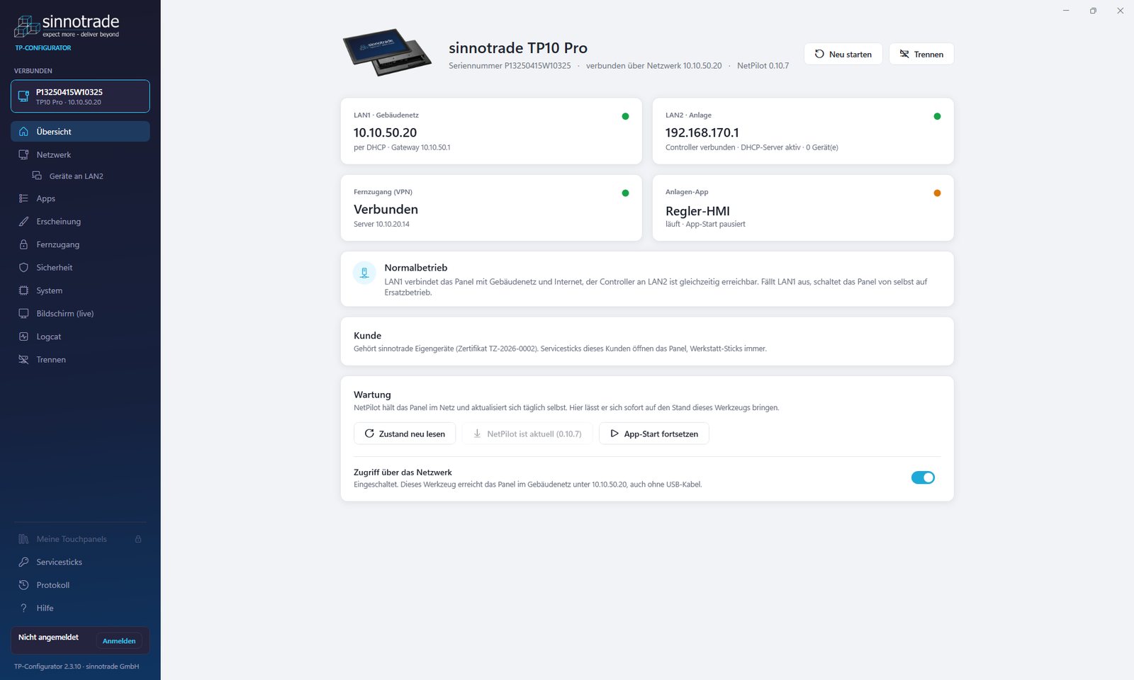
Task: Click the Kunde heading
Action: [367, 336]
